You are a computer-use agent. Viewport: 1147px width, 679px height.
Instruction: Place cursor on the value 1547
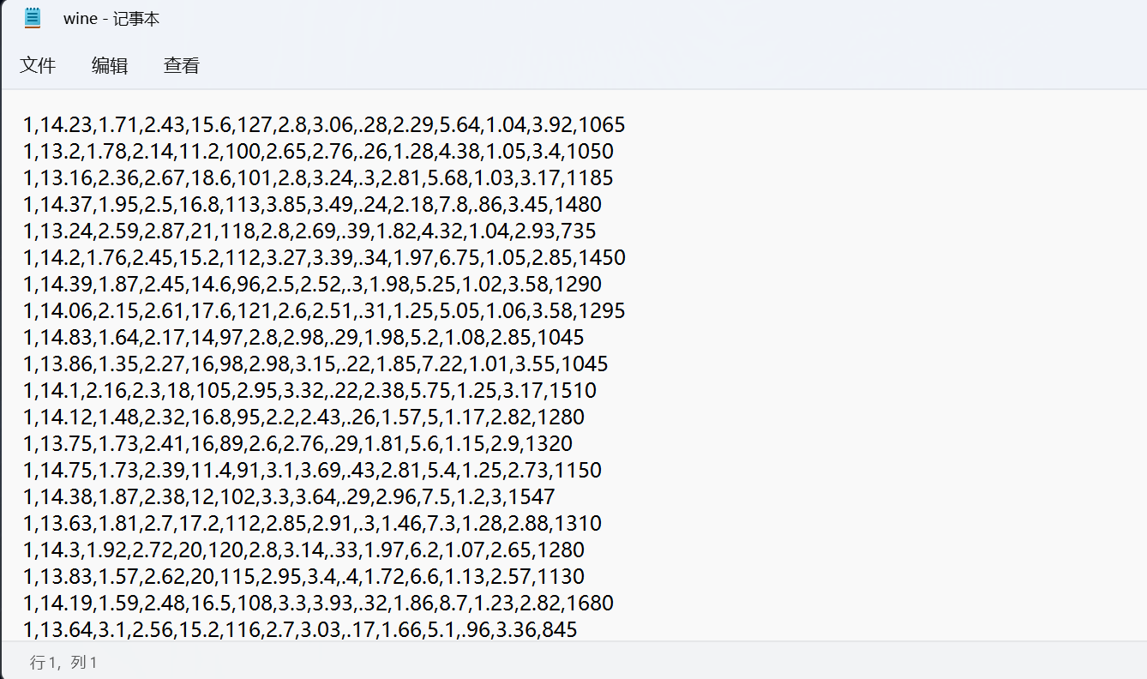[531, 497]
